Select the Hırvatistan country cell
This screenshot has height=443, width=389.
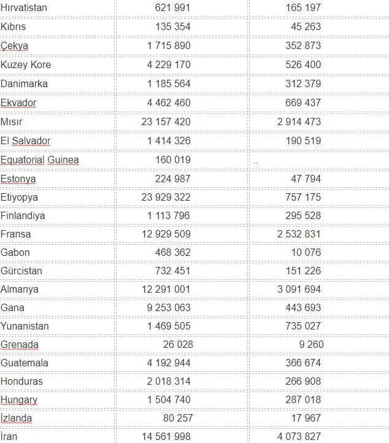(24, 8)
